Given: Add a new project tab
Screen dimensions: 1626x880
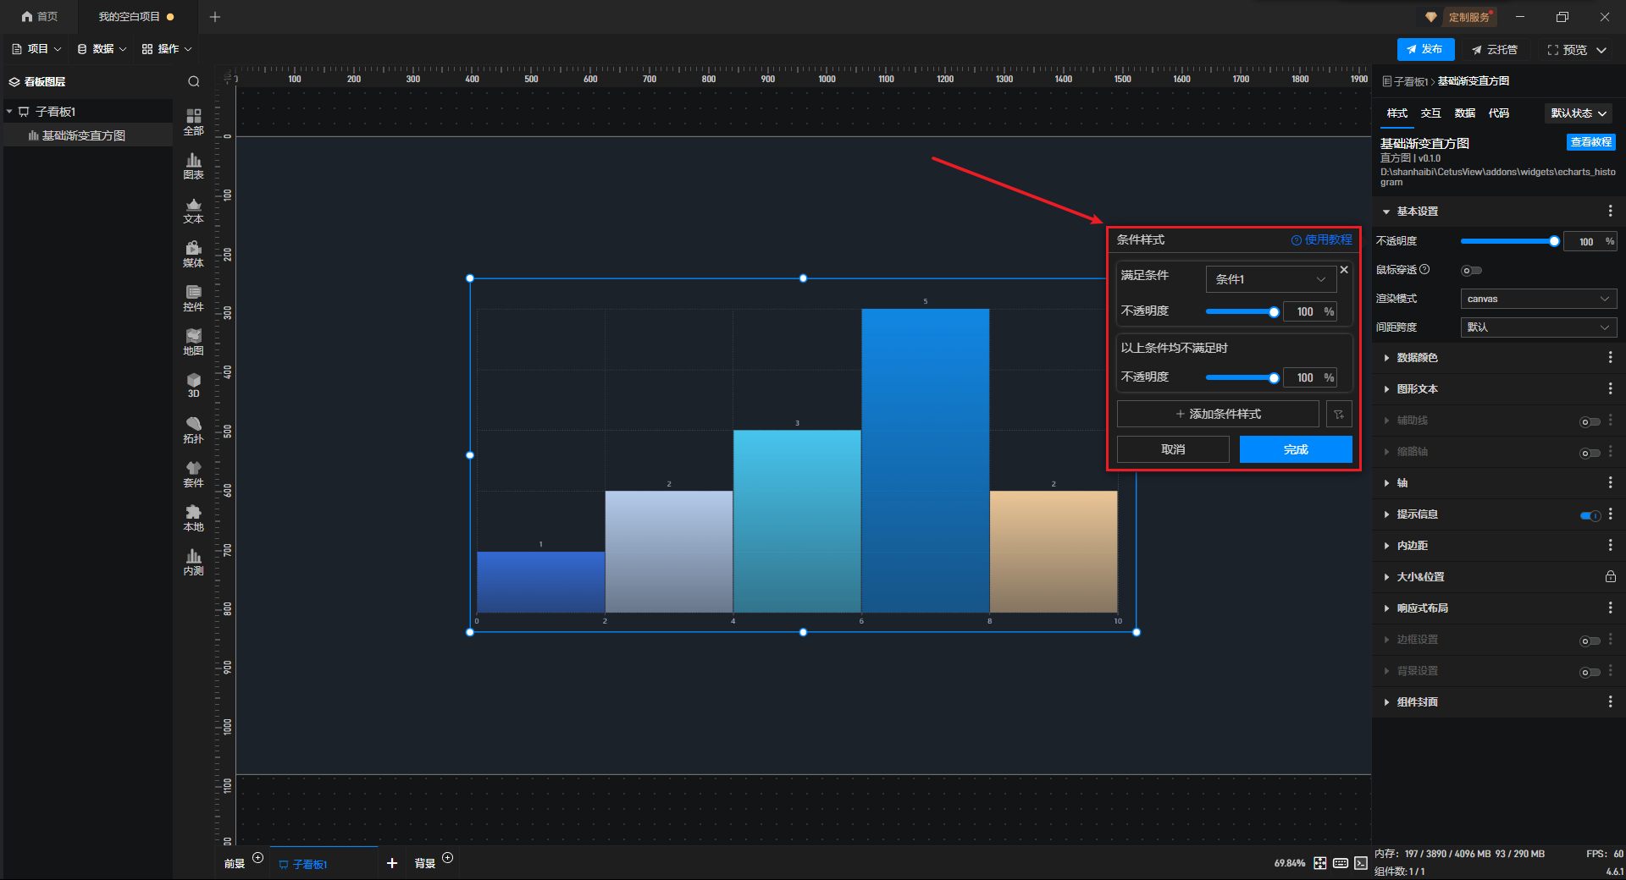Looking at the screenshot, I should pos(215,17).
